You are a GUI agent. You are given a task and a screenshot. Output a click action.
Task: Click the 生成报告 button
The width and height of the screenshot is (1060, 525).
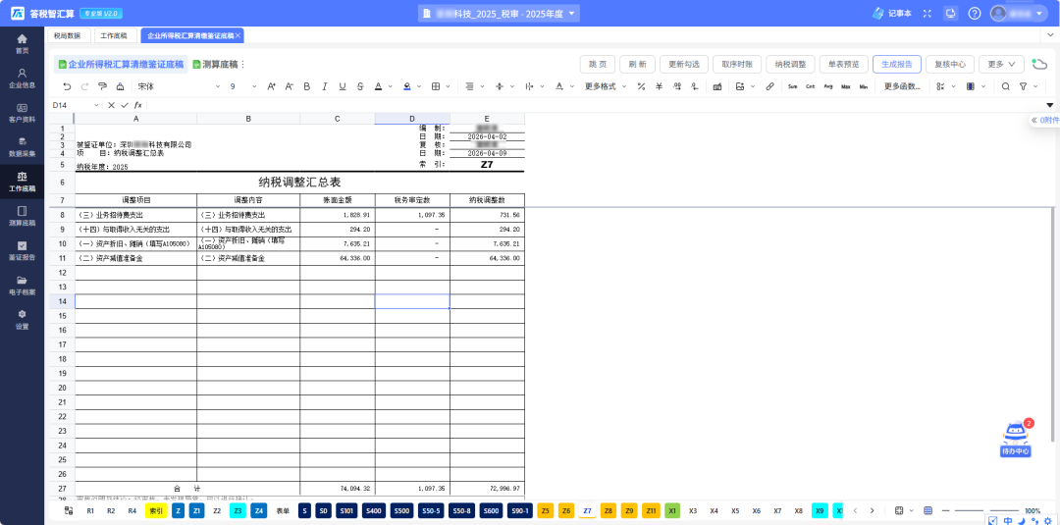pos(896,64)
